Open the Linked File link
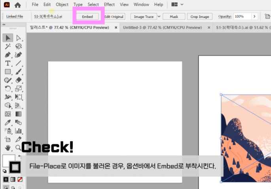Image resolution: width=271 pixels, height=189 pixels. coord(15,17)
